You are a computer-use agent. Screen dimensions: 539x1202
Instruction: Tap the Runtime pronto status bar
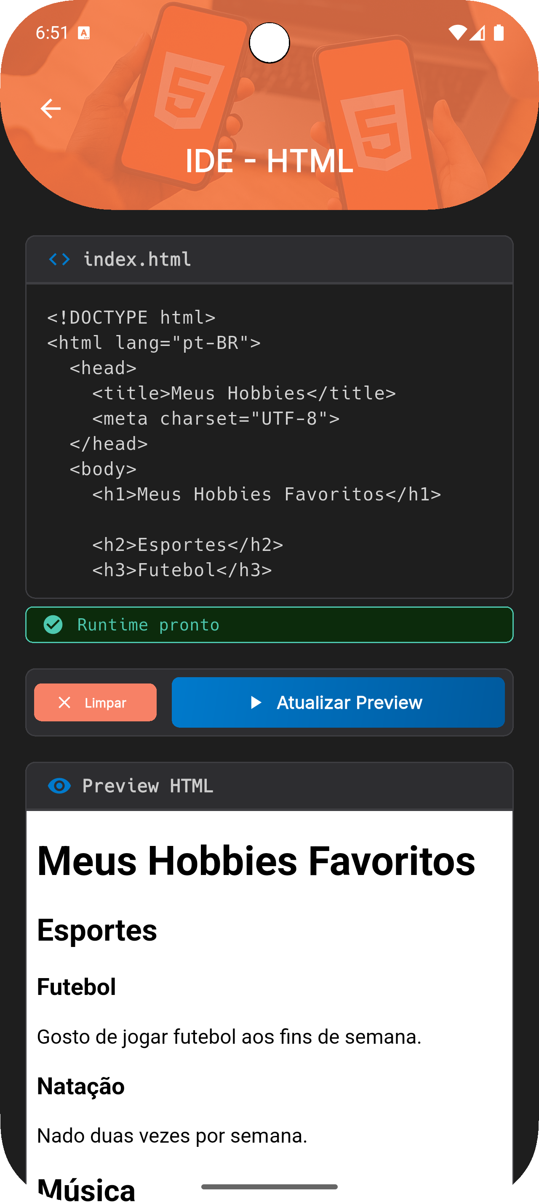coord(269,624)
